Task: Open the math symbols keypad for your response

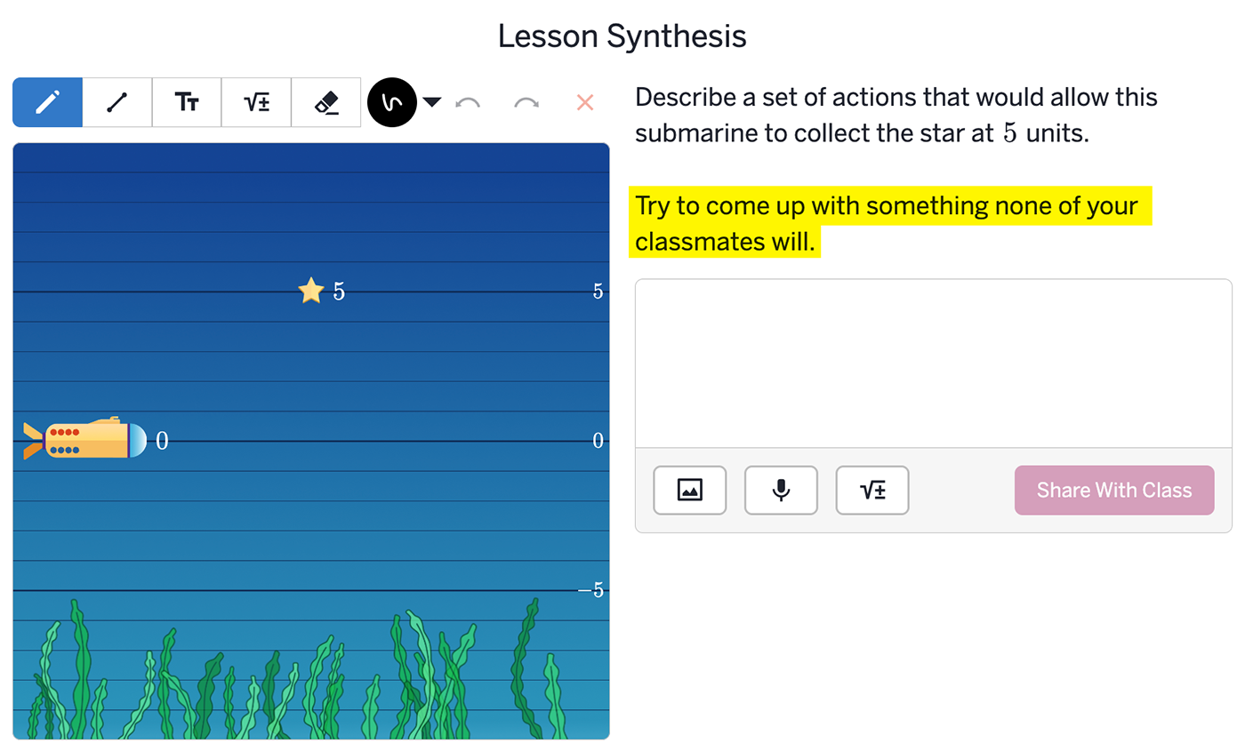Action: click(x=871, y=490)
